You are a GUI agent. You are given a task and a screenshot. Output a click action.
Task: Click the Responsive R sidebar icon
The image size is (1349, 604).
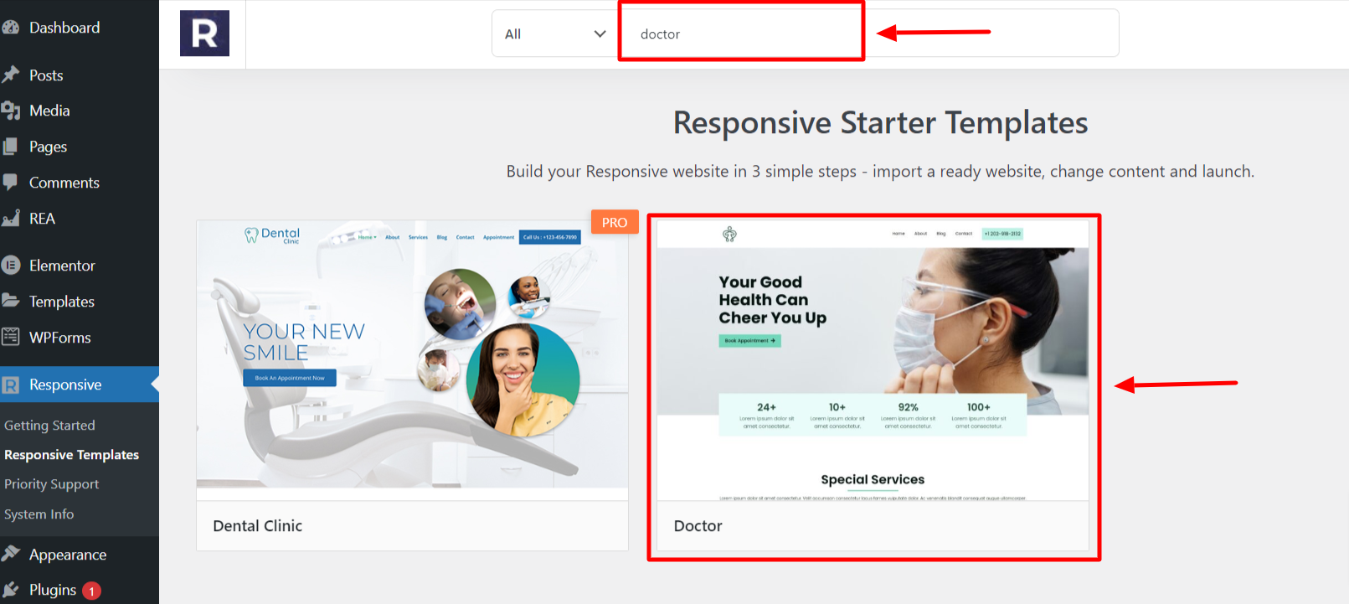point(10,385)
